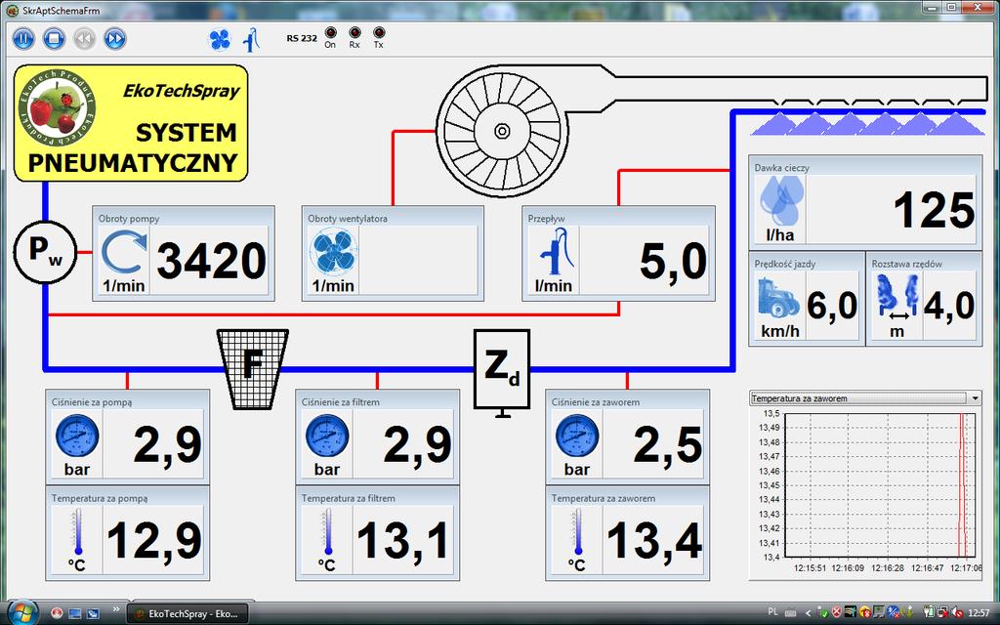Select pressure after filter value 2,9
1000x625 pixels.
[418, 445]
